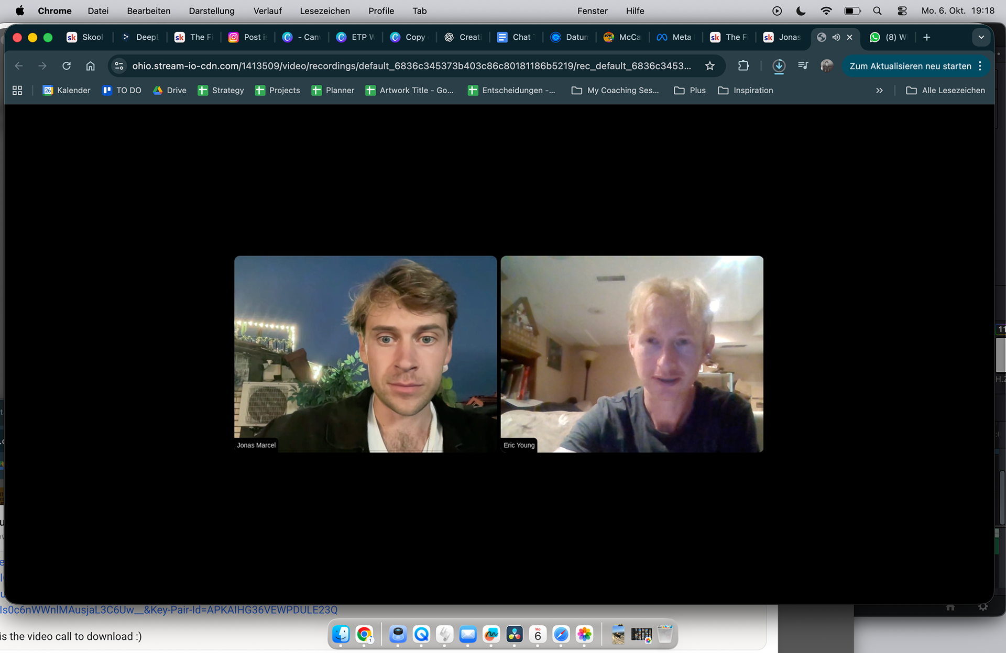Screen dimensions: 1006x653
Task: Expand the tab search dropdown
Action: (981, 37)
